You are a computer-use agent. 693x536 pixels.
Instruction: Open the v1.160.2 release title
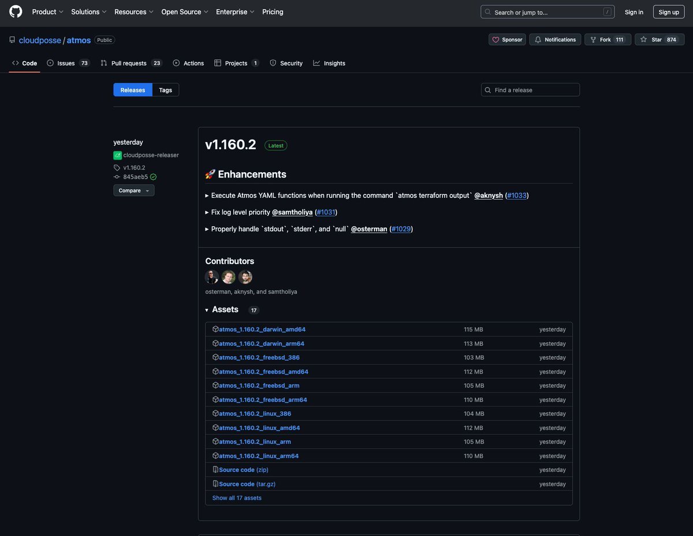coord(230,145)
